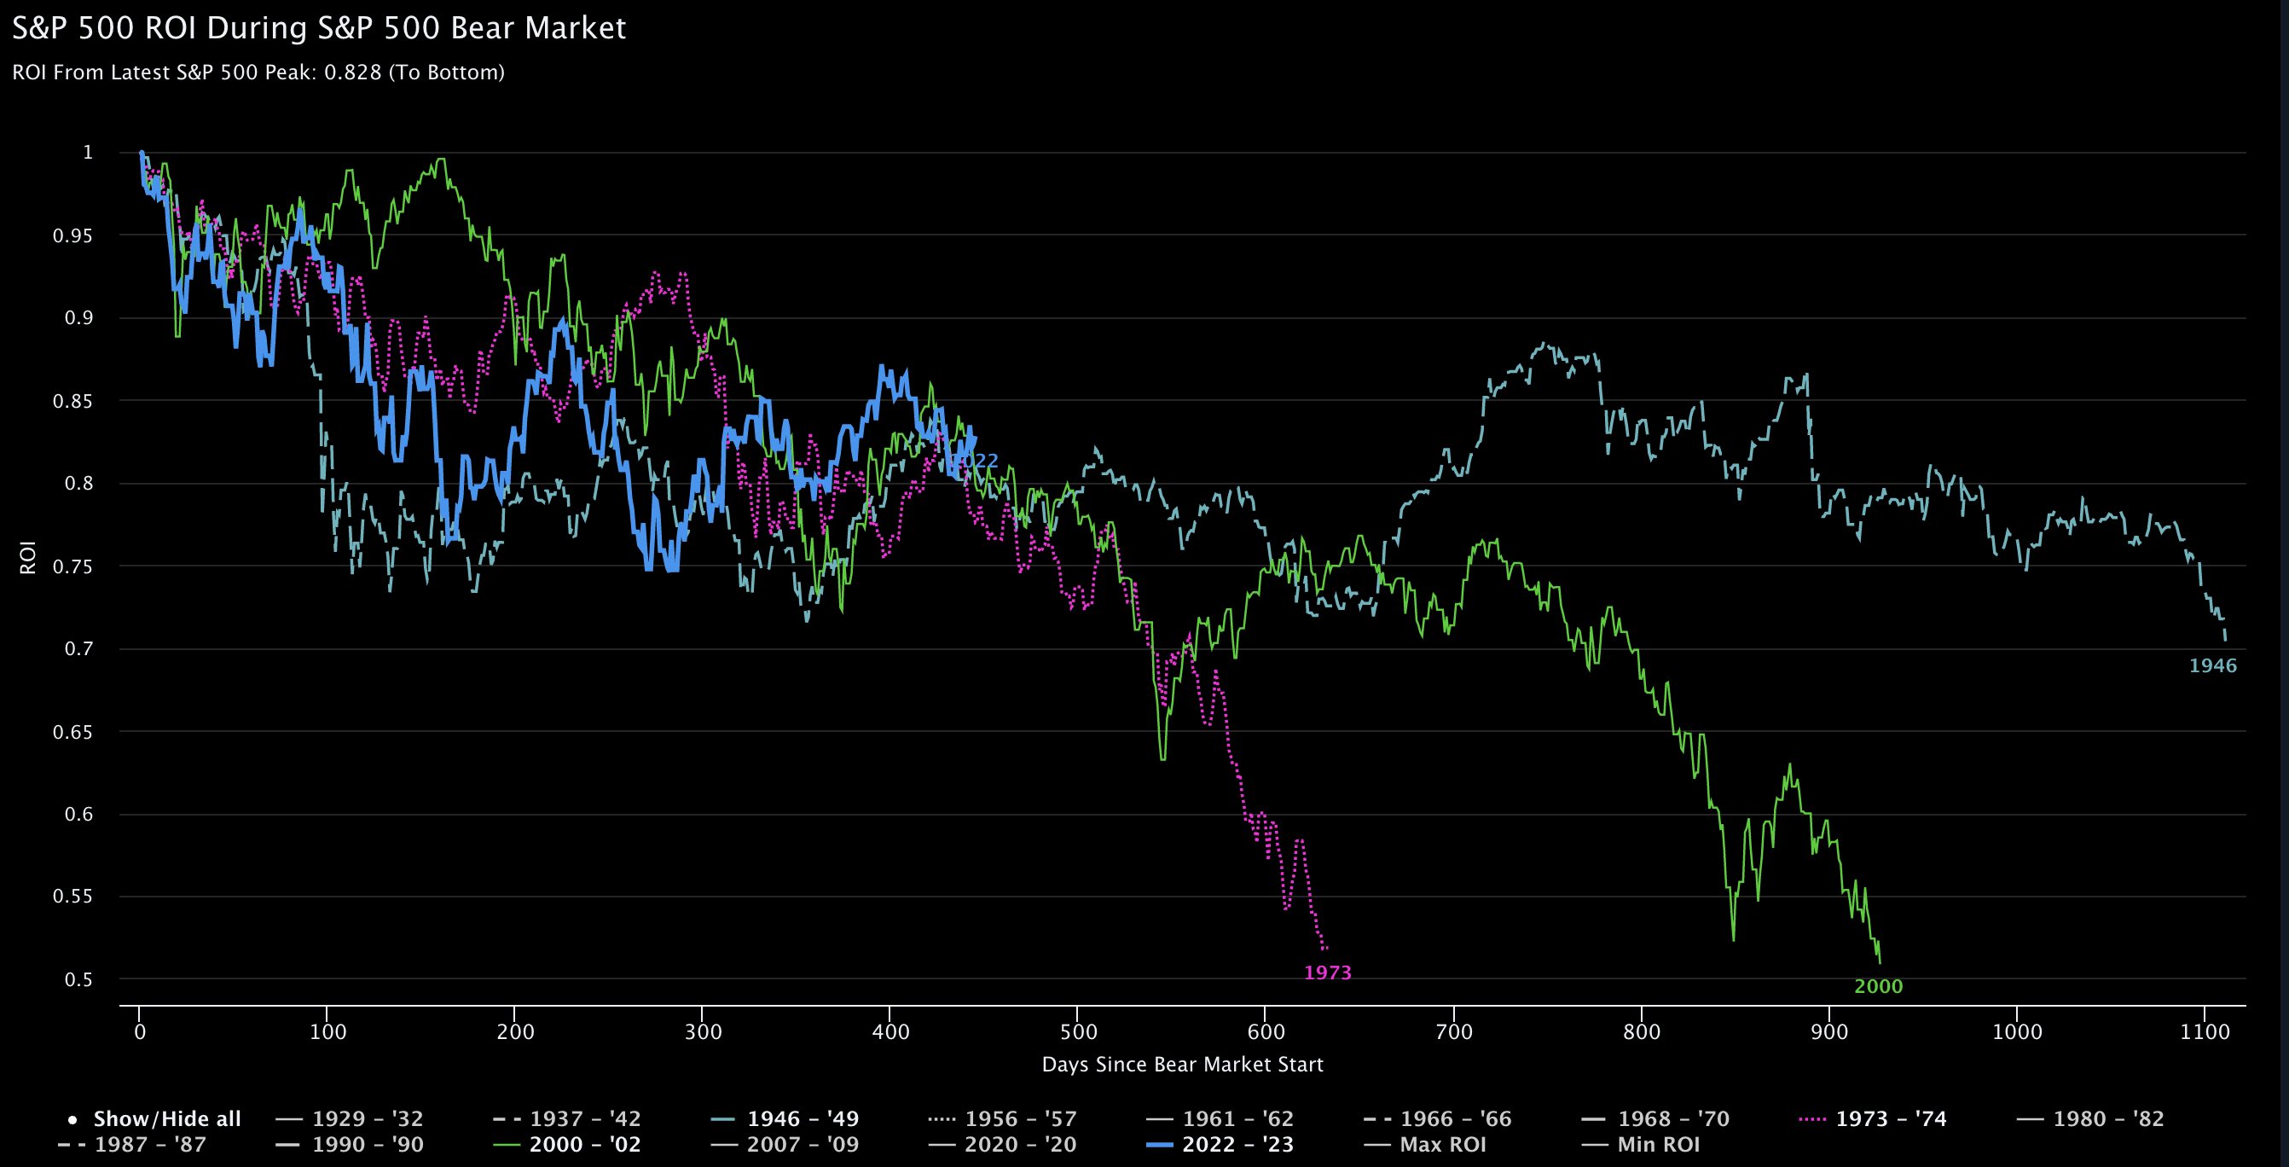Viewport: 2289px width, 1167px height.
Task: Hide the 2000 - '02 series
Action: [567, 1145]
